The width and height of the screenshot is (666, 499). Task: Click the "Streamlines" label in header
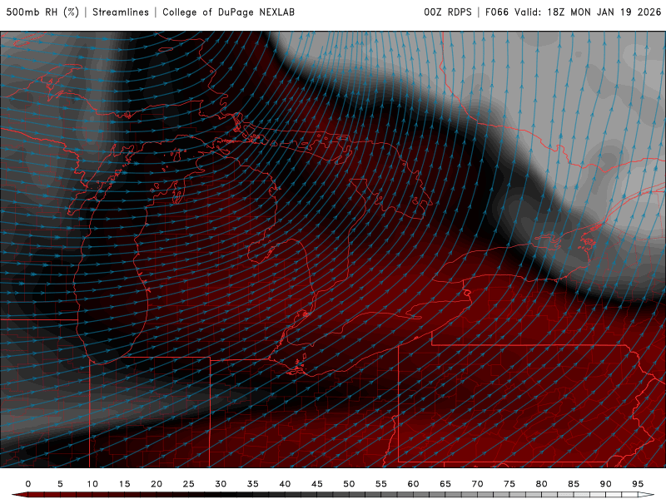pos(121,12)
